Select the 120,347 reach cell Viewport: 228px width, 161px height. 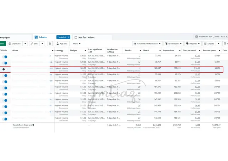[x=157, y=68]
